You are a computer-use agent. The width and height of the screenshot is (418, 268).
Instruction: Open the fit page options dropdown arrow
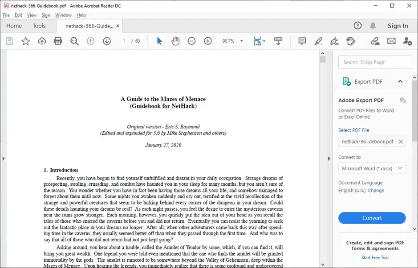tap(264, 41)
